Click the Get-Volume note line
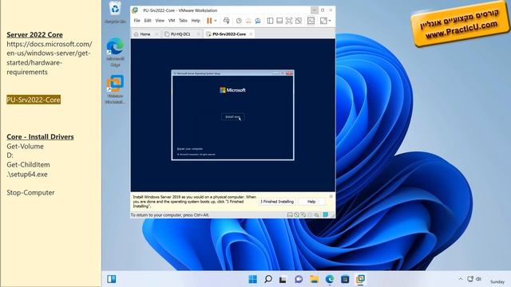The image size is (511, 287). [x=25, y=147]
